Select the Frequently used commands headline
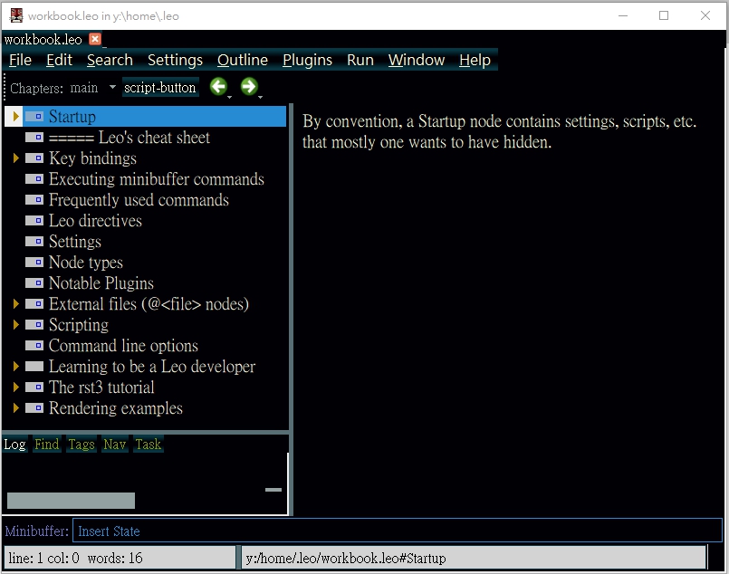Viewport: 729px width, 574px height. click(139, 200)
